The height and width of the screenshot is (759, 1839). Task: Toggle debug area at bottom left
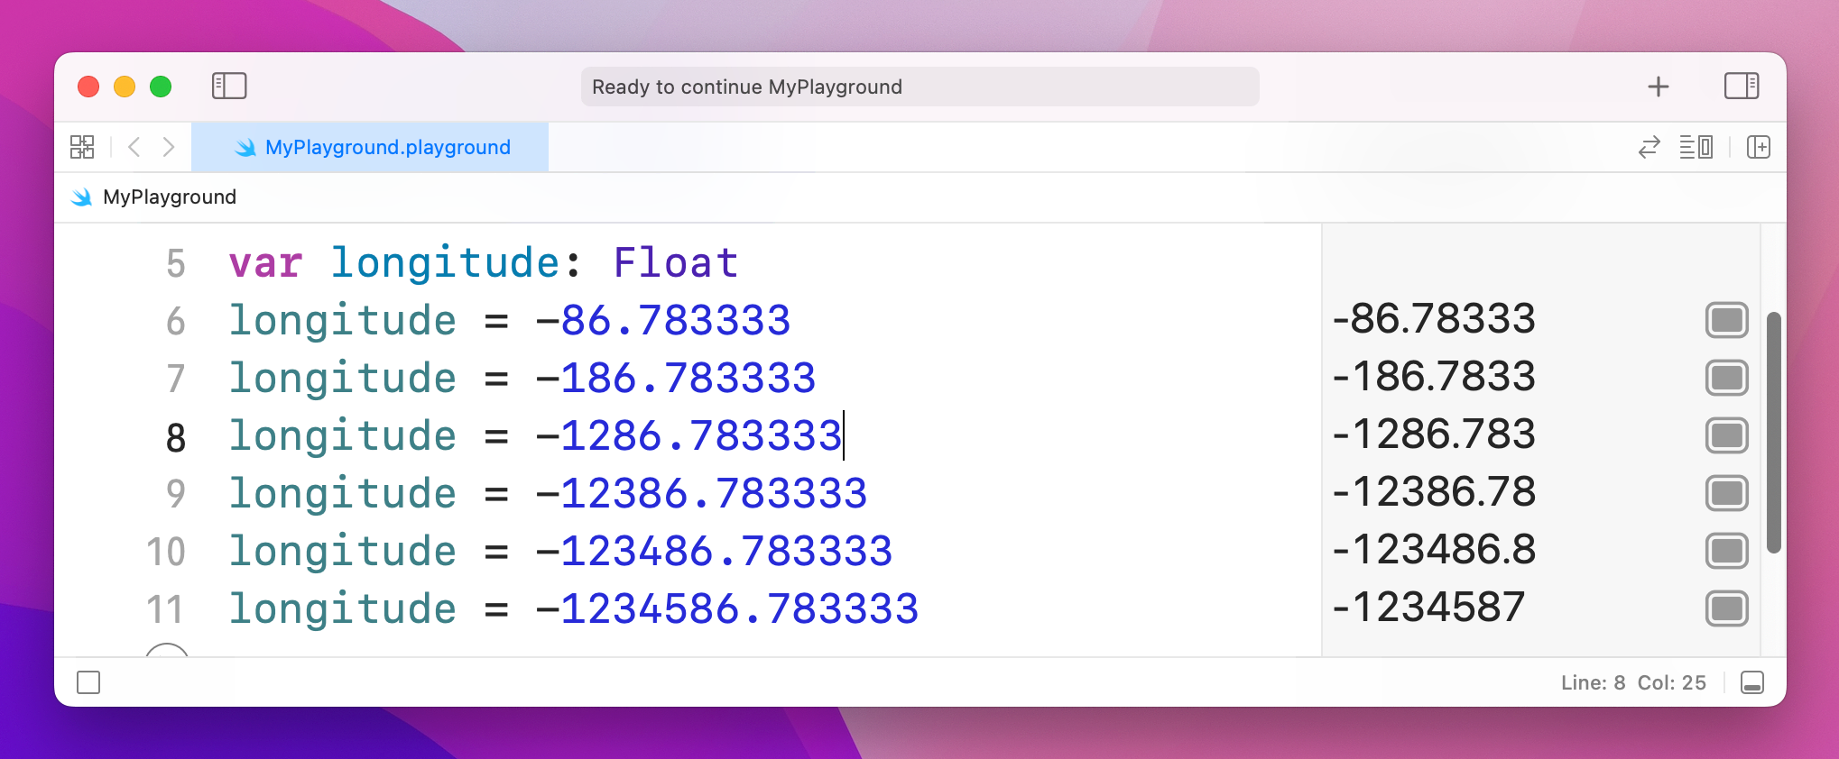(x=88, y=682)
